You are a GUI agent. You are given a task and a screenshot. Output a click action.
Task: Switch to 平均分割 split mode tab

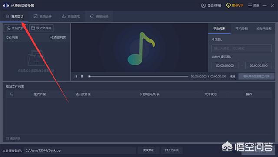242,29
